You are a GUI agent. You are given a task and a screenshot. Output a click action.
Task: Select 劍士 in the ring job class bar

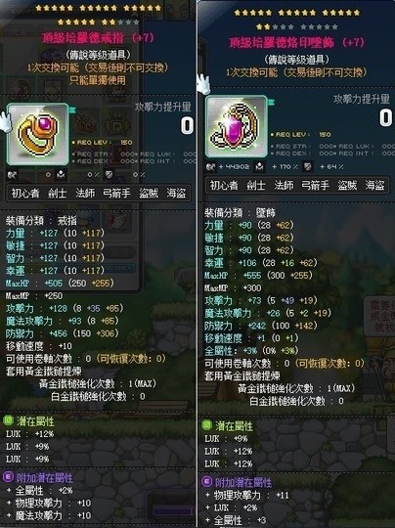pos(58,194)
